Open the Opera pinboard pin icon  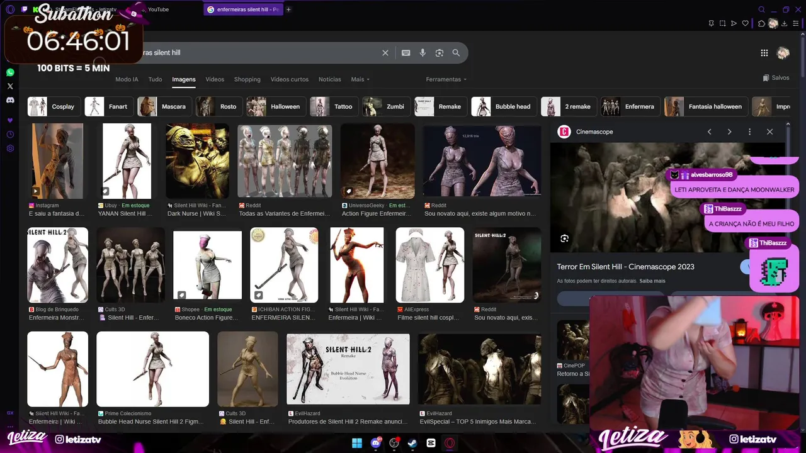point(711,24)
